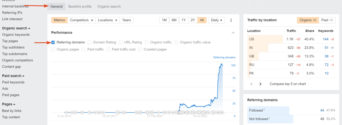Open Content gap report
The image size is (342, 125).
tap(11, 67)
